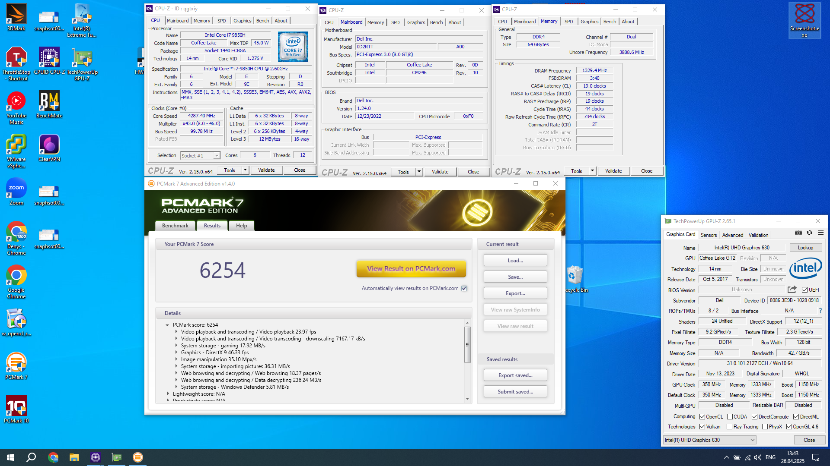Screen dimensions: 830x466
Task: Toggle CUDA checkbox in GPU-Z
Action: click(x=730, y=417)
